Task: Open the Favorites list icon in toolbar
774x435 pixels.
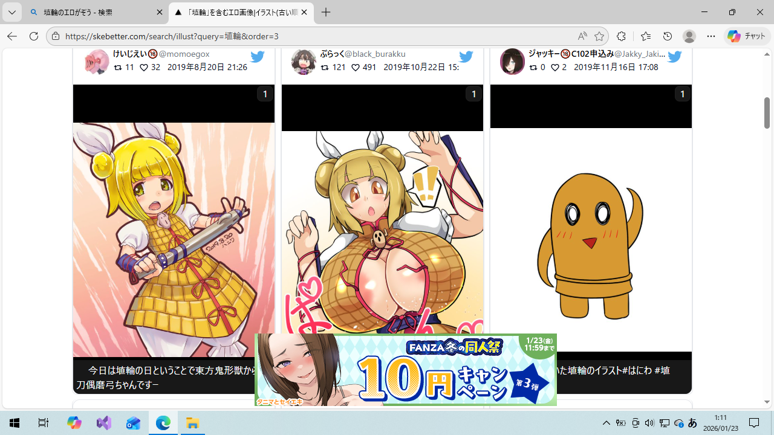Action: [645, 36]
